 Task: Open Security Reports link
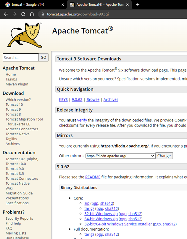[19, 219]
